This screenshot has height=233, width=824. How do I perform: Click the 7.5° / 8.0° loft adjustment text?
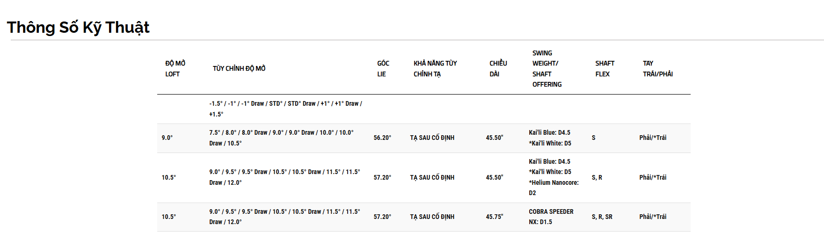click(282, 138)
